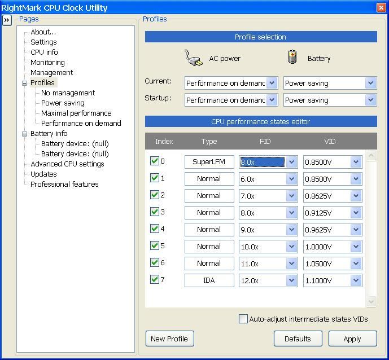Open FID dropdown showing 12.0x
Viewport: 389px width, 360px height.
click(291, 280)
